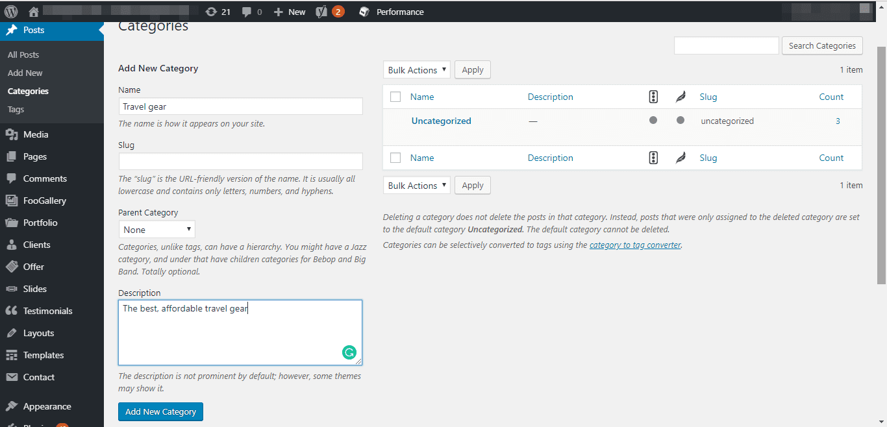Click the Templates sidebar icon
Viewport: 887px width, 427px height.
11,355
